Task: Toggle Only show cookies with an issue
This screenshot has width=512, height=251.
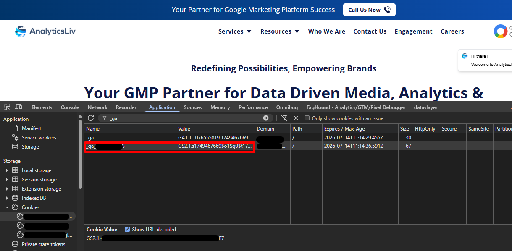Action: pos(307,118)
